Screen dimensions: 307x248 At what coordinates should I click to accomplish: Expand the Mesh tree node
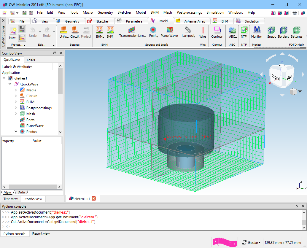click(x=16, y=114)
